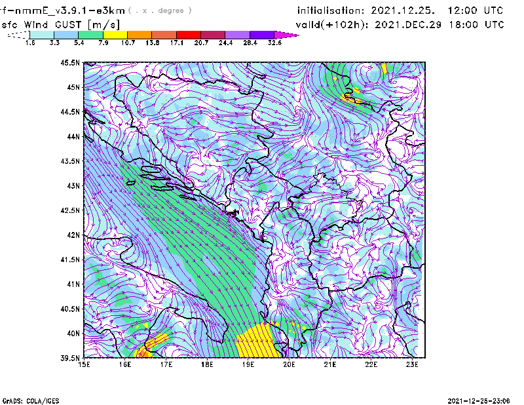Screen dimensions: 524x405
Task: Click the 16E longitude label
Action: pos(125,364)
